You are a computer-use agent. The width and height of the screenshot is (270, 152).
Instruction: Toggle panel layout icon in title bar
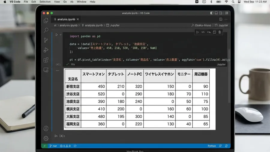pos(216,13)
